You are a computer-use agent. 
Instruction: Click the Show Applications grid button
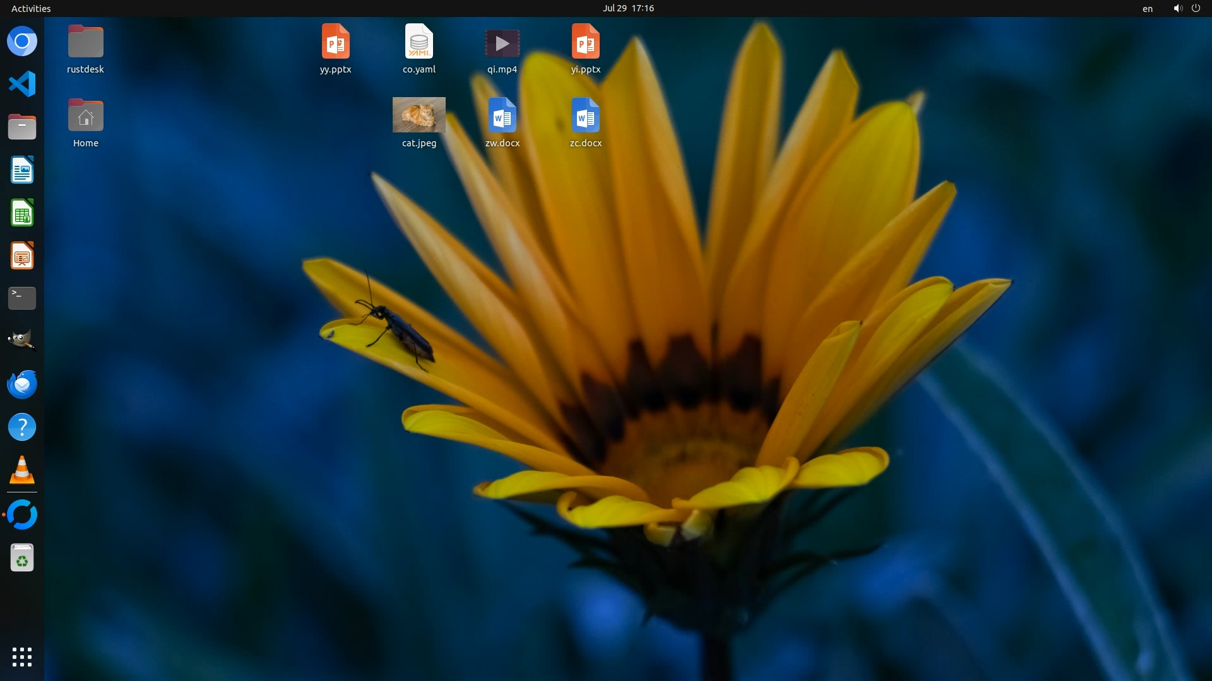(22, 656)
